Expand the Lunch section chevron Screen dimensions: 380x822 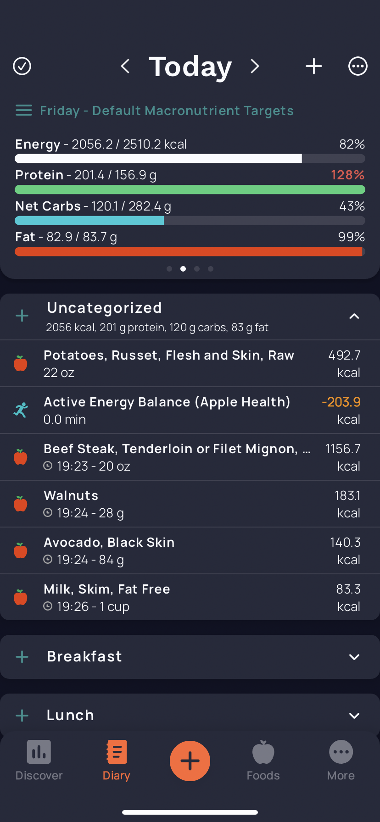click(354, 716)
